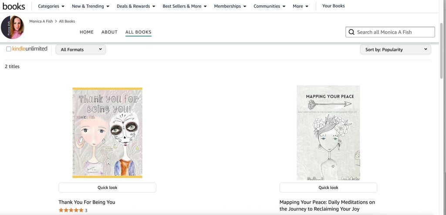Click the Thank You For Being You cover
Image resolution: width=446 pixels, height=215 pixels.
107,133
